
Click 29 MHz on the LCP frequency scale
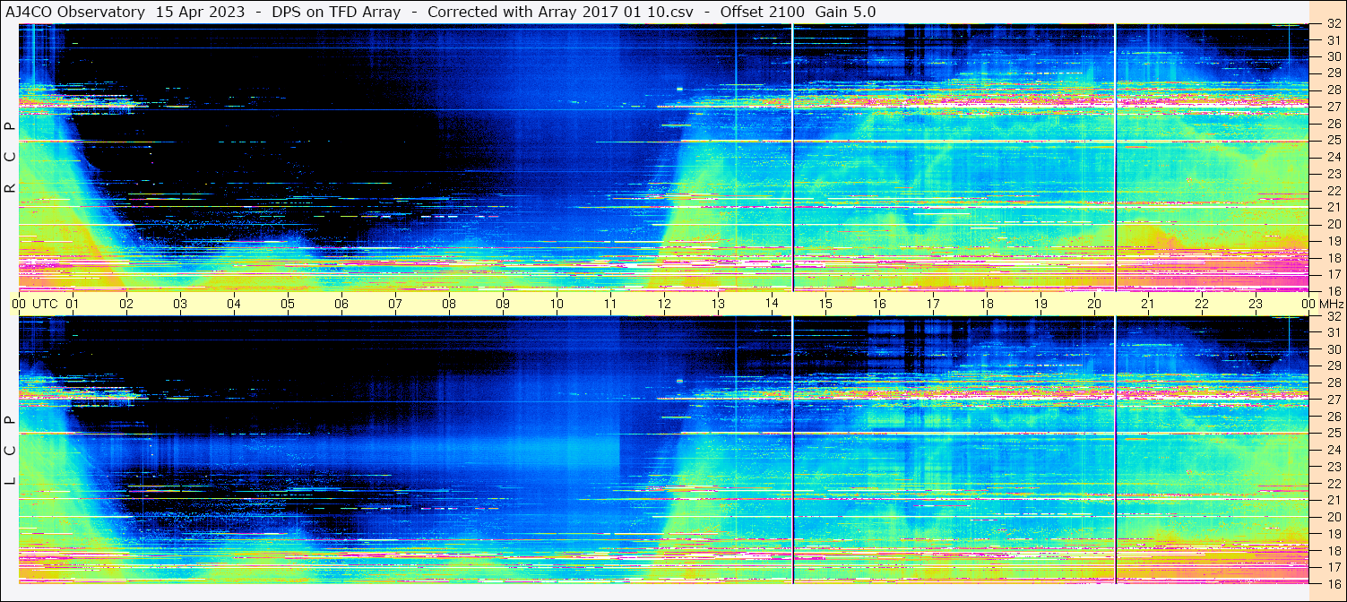coord(1334,366)
